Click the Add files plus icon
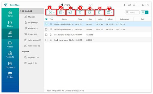 [50, 12]
